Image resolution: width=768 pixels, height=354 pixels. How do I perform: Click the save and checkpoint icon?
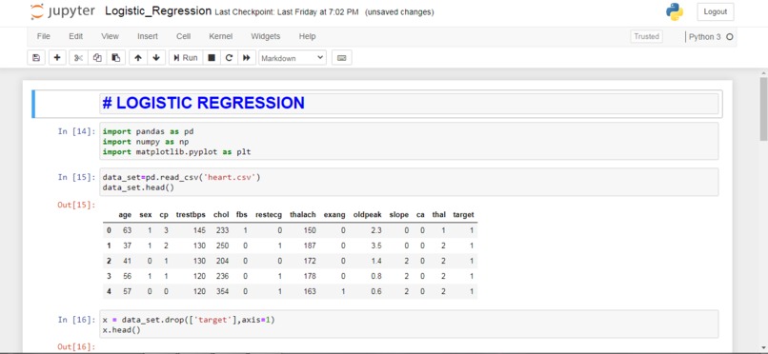click(36, 58)
